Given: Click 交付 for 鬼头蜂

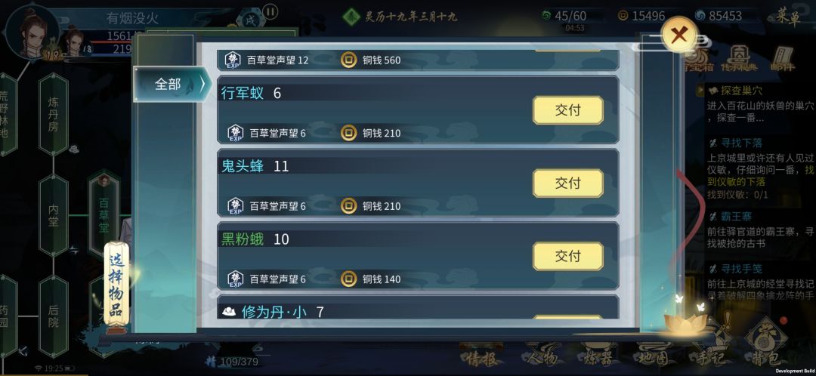Looking at the screenshot, I should pos(567,183).
